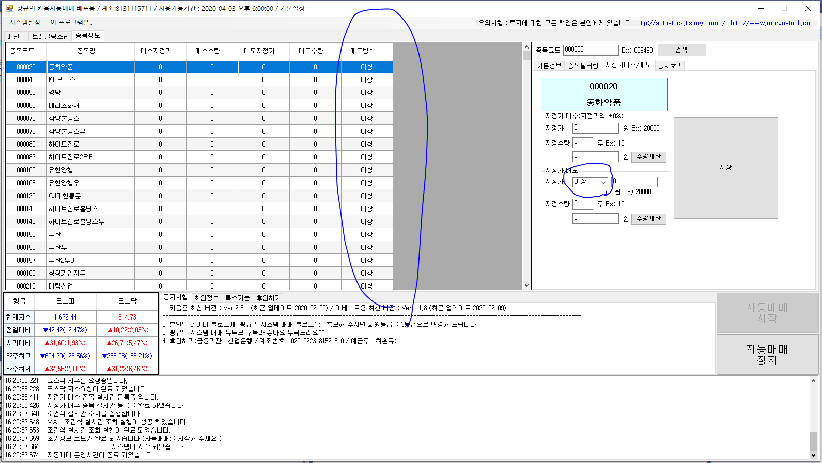Image resolution: width=822 pixels, height=463 pixels.
Task: Click the price field beside the 이상 dropdown
Action: (635, 182)
